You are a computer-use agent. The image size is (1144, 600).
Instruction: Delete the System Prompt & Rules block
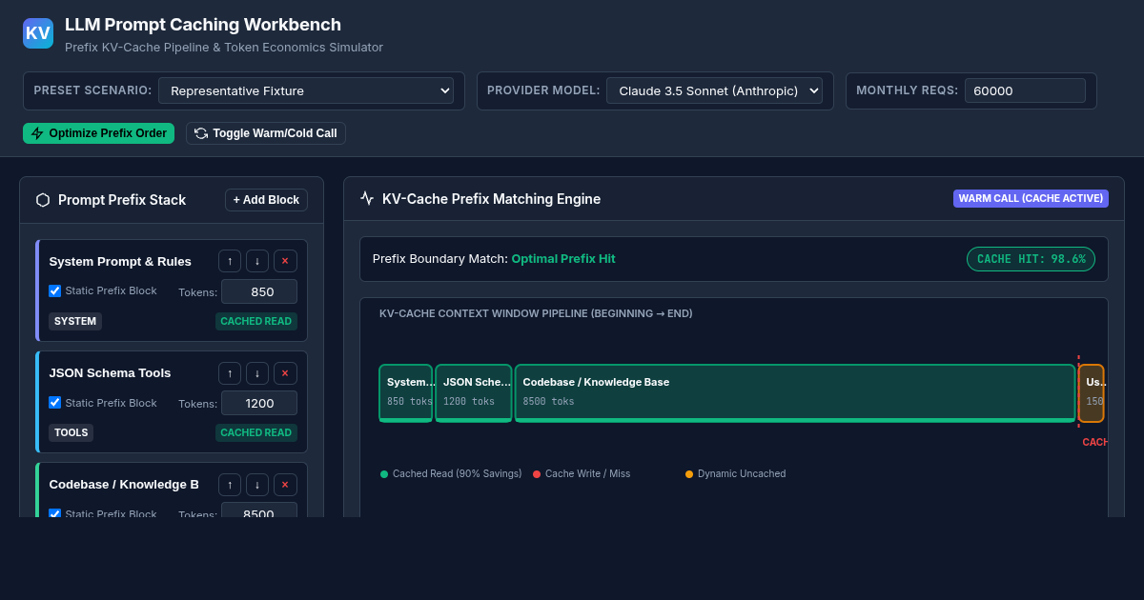(x=285, y=261)
